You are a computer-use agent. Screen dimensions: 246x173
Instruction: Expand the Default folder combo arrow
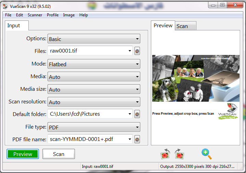[130, 114]
